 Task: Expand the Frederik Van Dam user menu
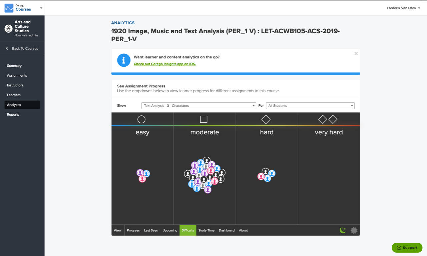[x=403, y=8]
